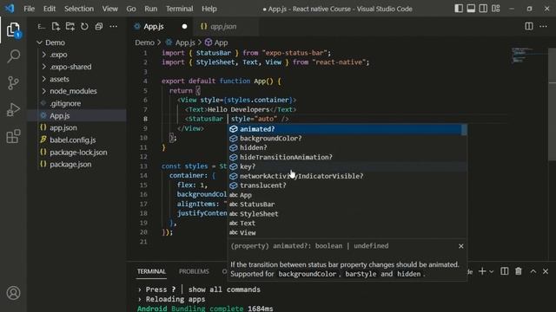Screen dimensions: 556x312
Task: Open the Run and Debug view
Action: (x=14, y=110)
